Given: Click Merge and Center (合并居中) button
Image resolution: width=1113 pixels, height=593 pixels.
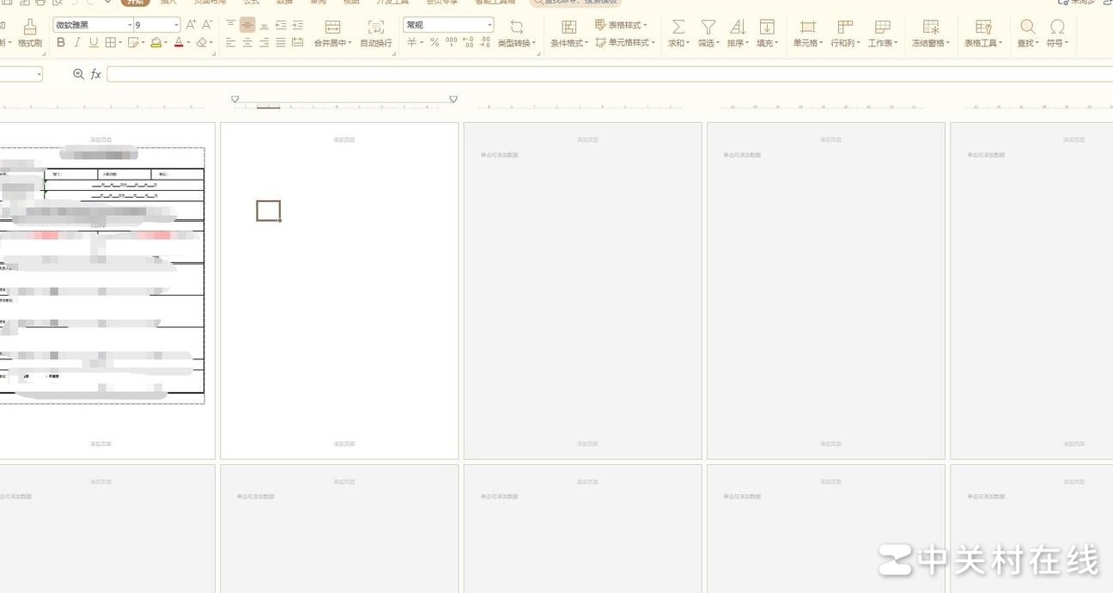Looking at the screenshot, I should tap(332, 34).
